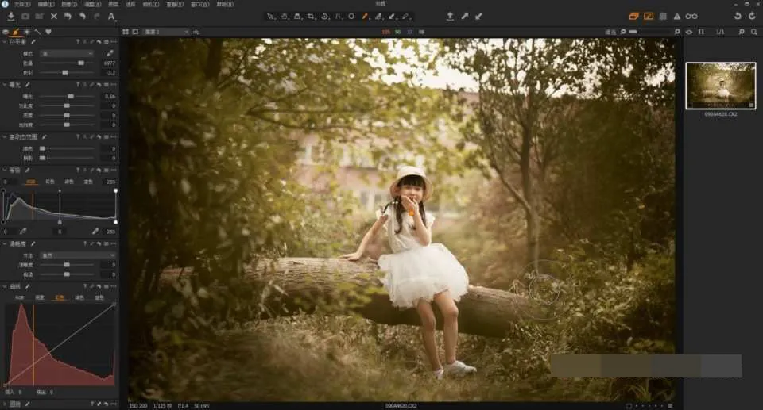Toggle proofing glasses icon
The image size is (763, 410).
691,17
